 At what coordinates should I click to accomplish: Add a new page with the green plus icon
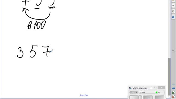(x=174, y=92)
